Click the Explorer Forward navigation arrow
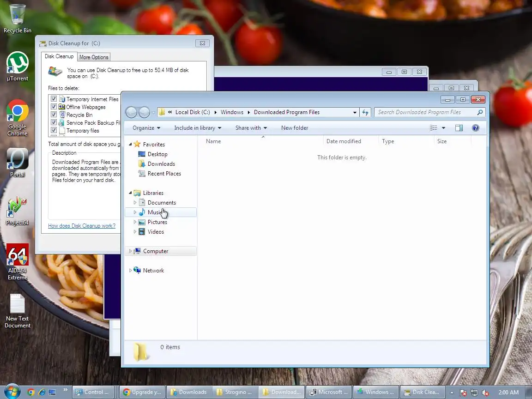This screenshot has height=399, width=532. coord(144,112)
